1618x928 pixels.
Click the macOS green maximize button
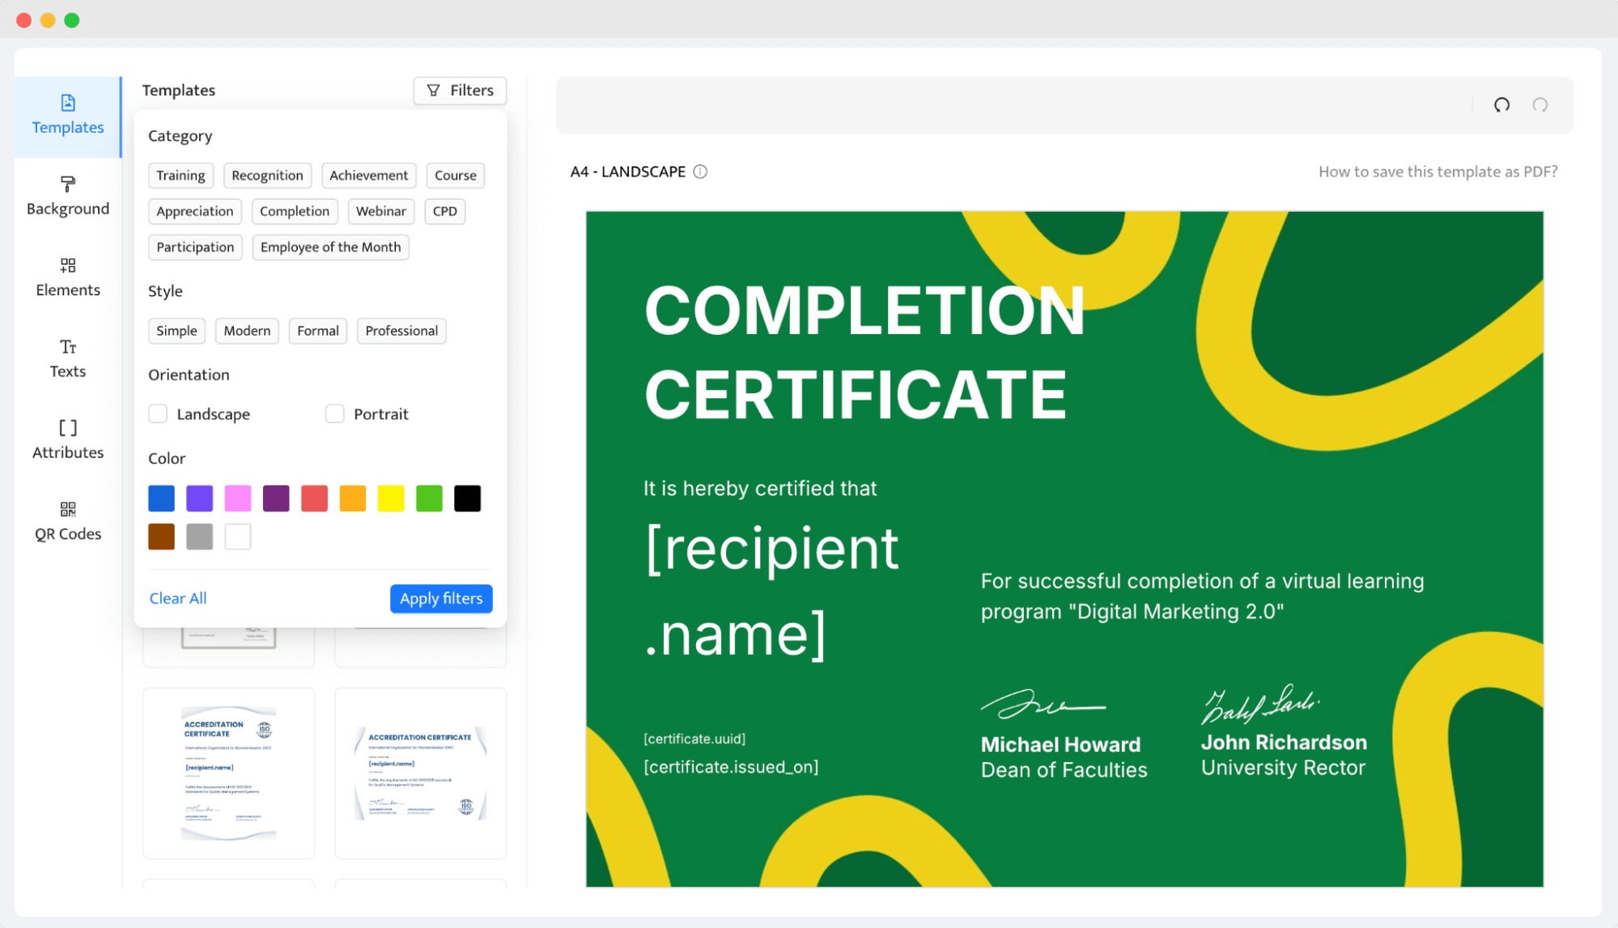click(72, 20)
